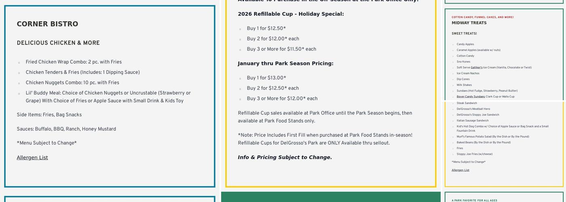Viewport: 566px width, 202px height.
Task: Click the Corner Bistro heading
Action: tap(47, 24)
